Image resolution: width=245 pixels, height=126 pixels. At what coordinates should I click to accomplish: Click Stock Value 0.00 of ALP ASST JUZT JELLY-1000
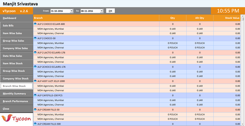238,81
